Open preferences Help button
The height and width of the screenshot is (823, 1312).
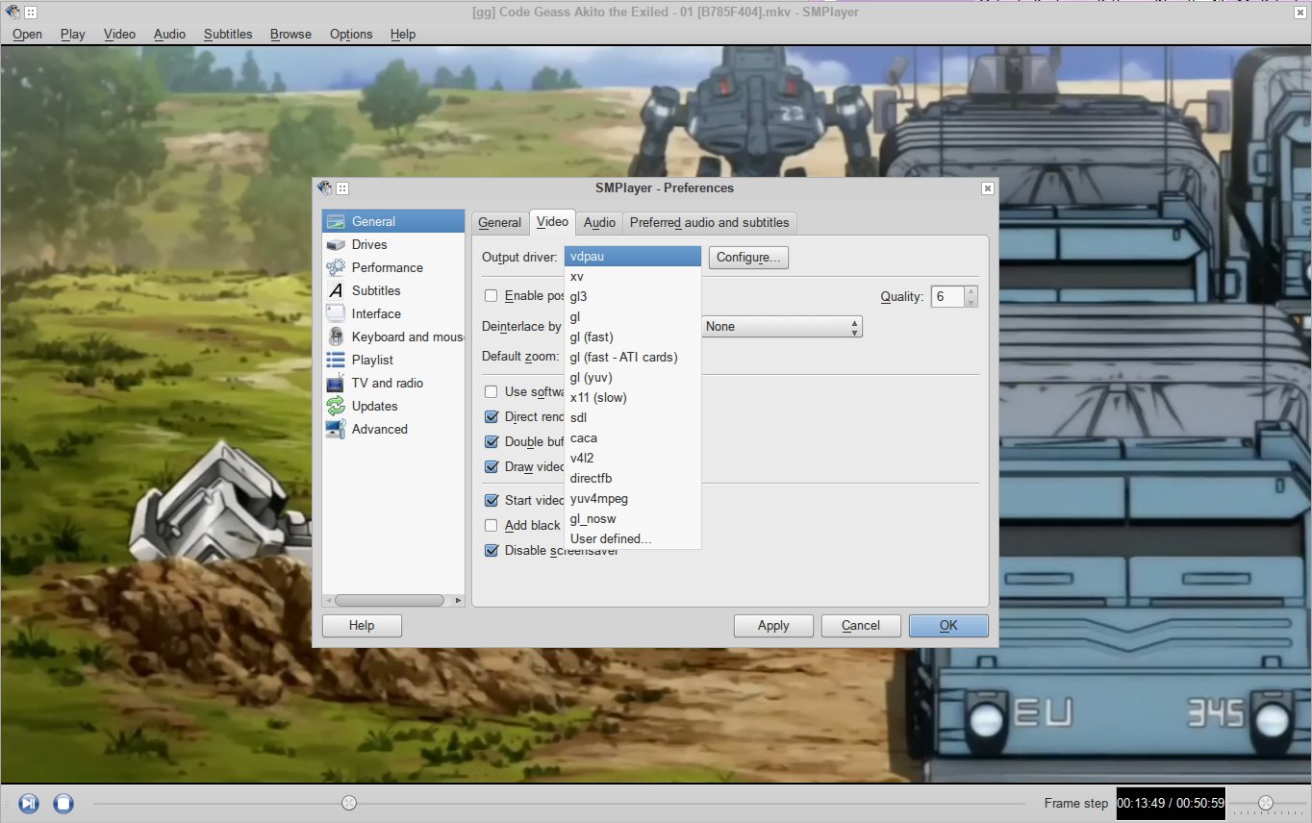coord(362,626)
